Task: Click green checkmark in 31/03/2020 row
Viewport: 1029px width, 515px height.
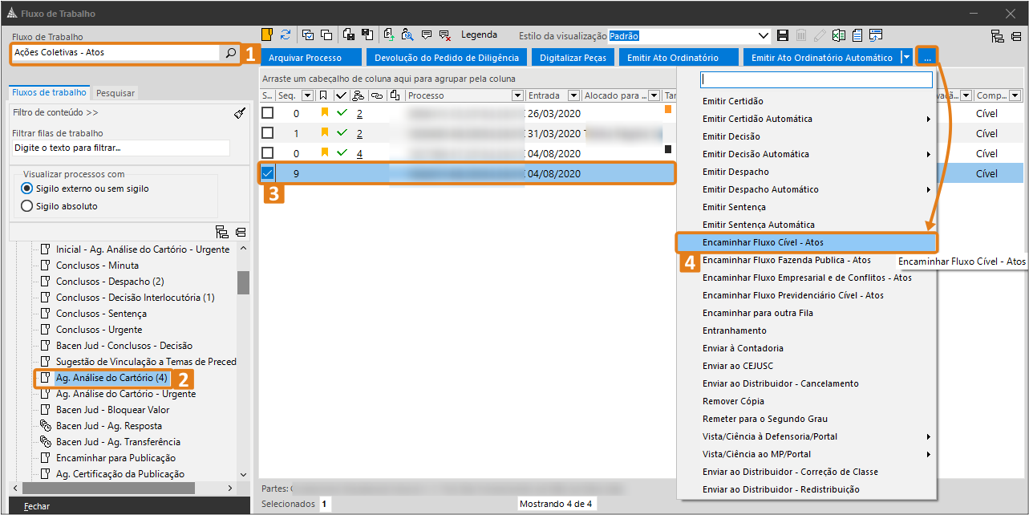Action: click(342, 132)
